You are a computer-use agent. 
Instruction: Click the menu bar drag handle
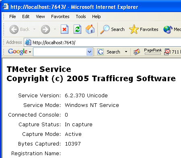(x=4, y=16)
